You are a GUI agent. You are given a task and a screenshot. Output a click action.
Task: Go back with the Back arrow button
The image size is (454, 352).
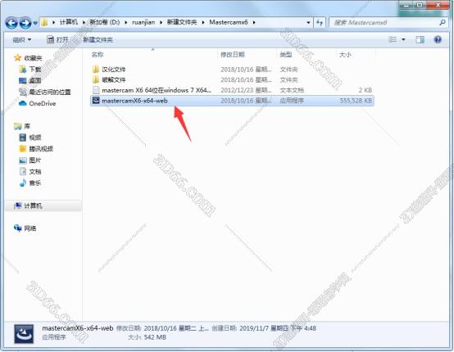pos(11,23)
